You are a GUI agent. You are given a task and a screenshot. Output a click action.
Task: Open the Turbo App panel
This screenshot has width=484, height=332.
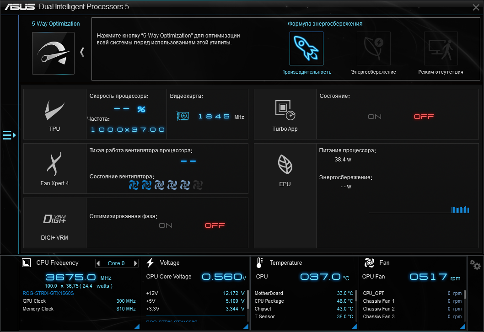(x=285, y=114)
